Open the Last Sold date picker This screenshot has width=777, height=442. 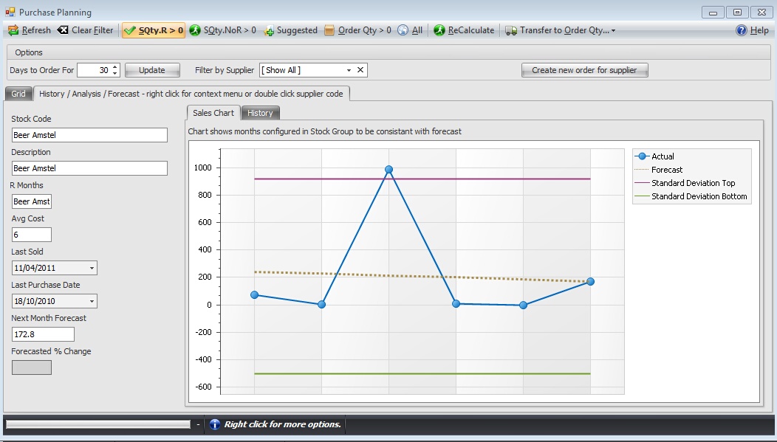coord(93,267)
